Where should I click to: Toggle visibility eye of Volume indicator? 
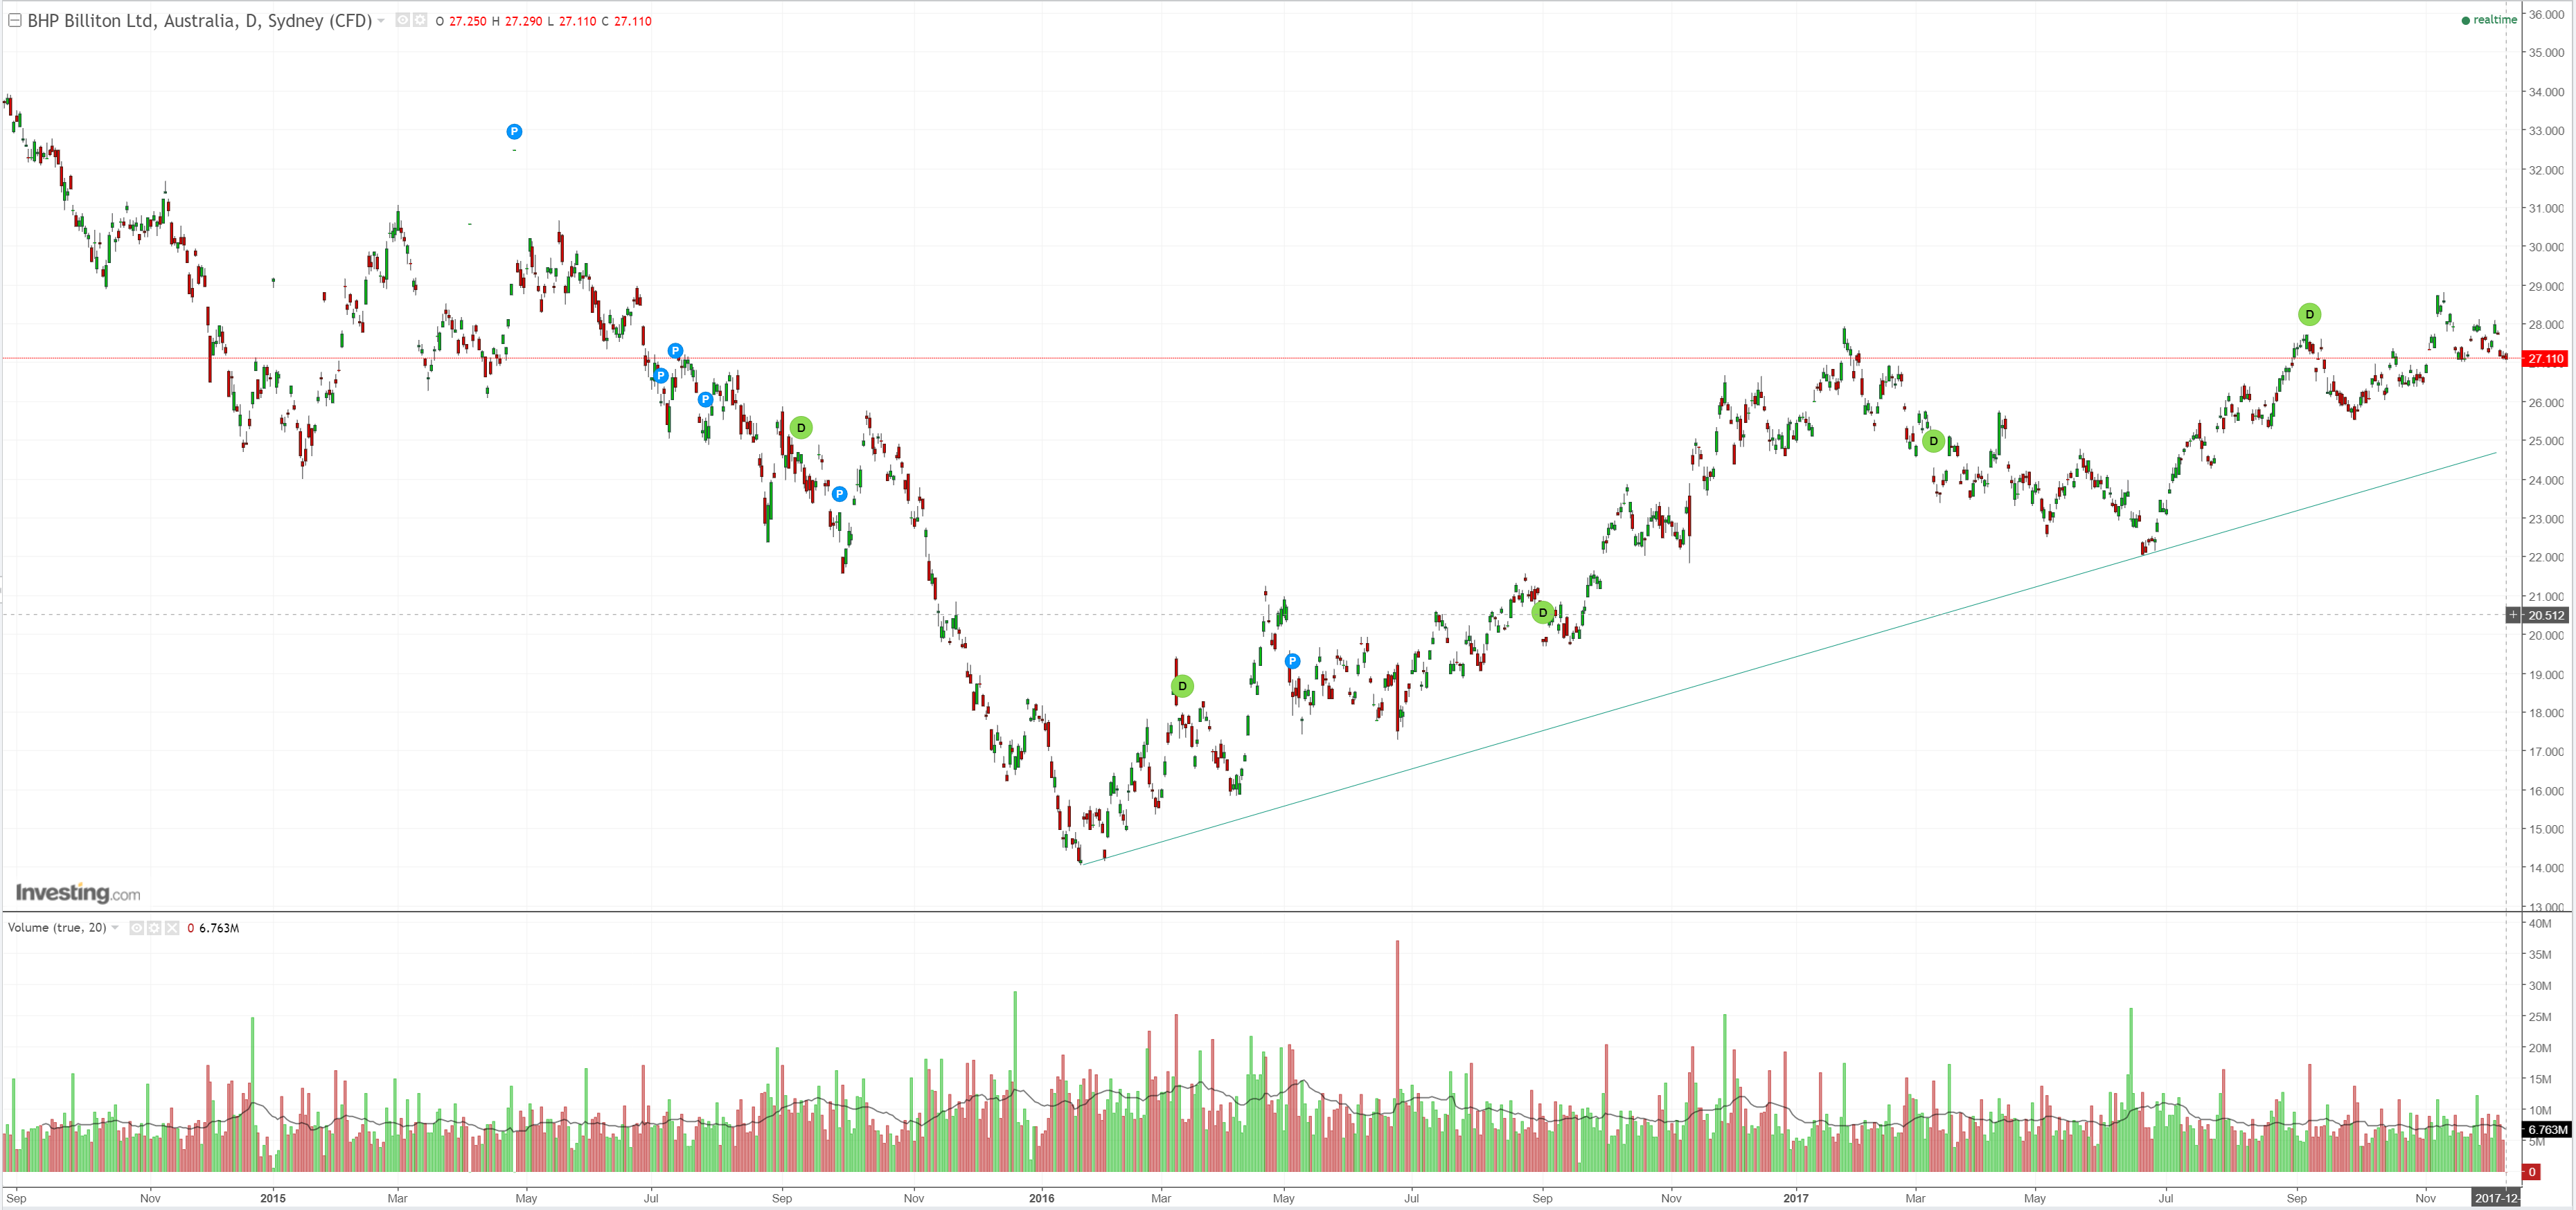(x=137, y=928)
